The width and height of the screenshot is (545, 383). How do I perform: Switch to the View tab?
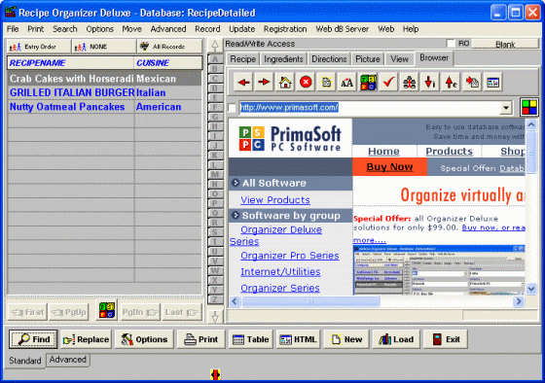399,59
